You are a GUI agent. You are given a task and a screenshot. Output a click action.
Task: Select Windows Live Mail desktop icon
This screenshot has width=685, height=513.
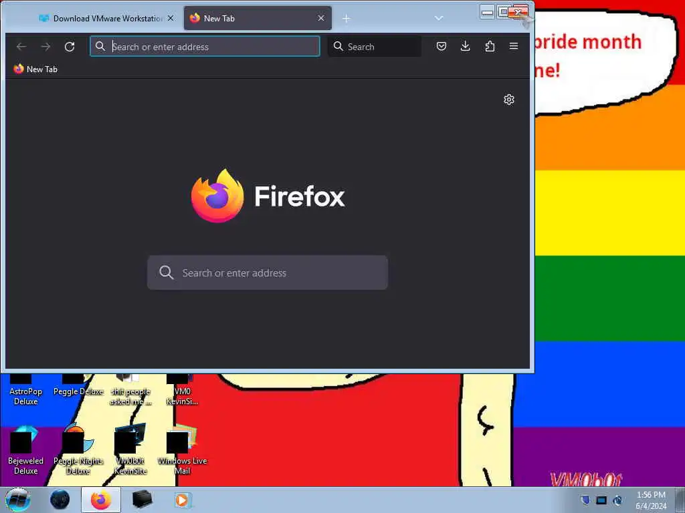(182, 451)
